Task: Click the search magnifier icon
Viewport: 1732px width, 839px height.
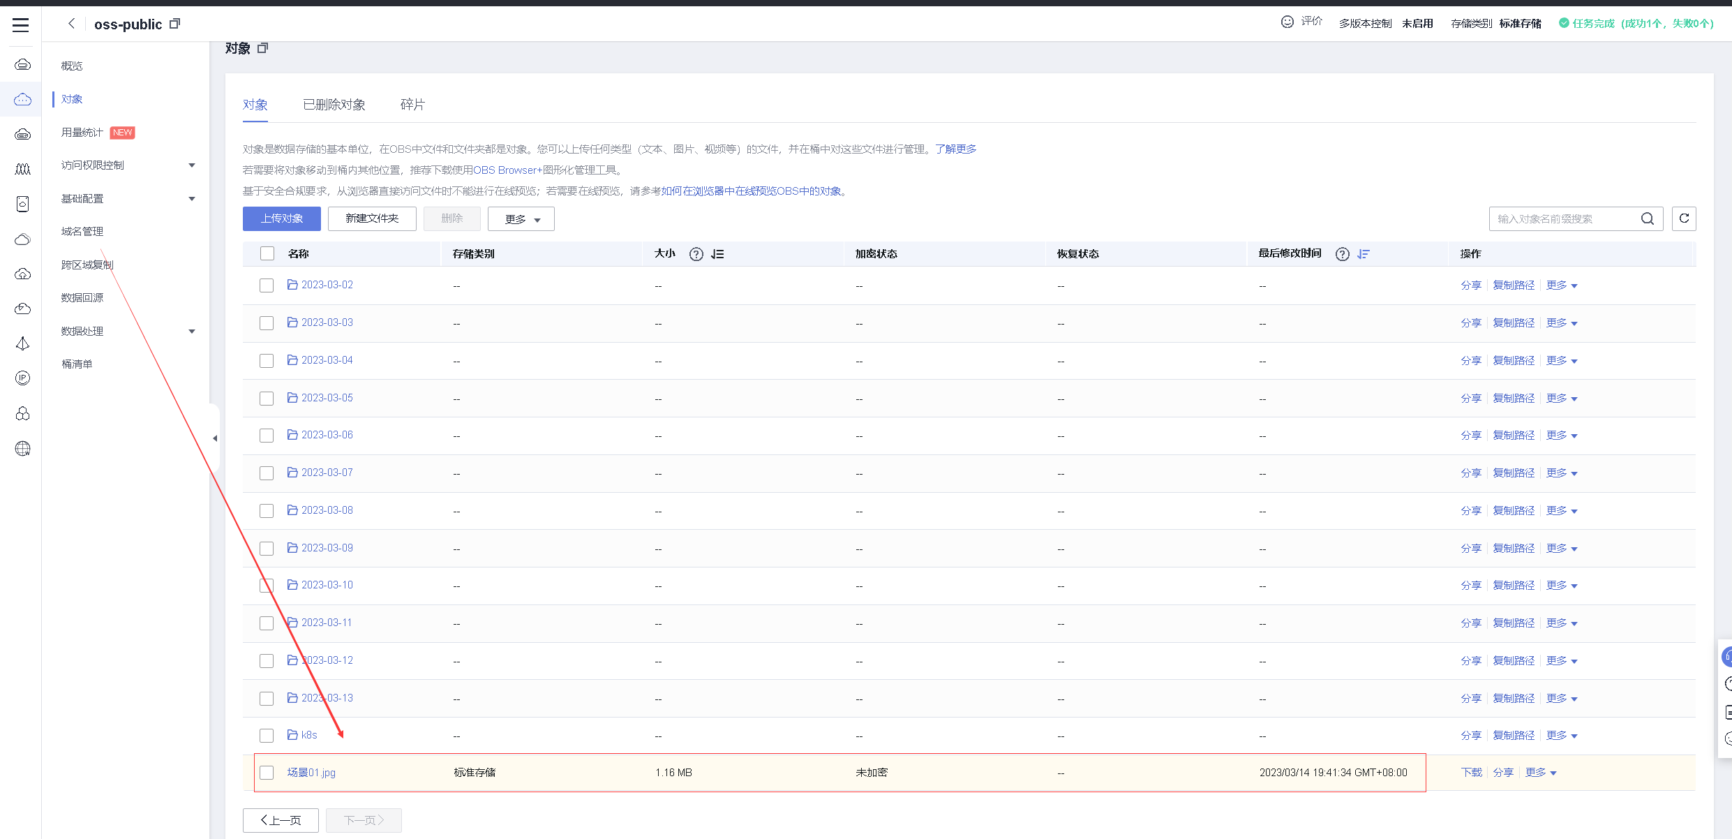Action: [x=1648, y=218]
